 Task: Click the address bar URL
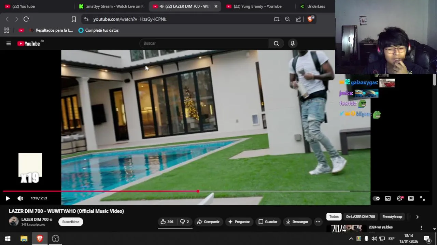pos(130,19)
